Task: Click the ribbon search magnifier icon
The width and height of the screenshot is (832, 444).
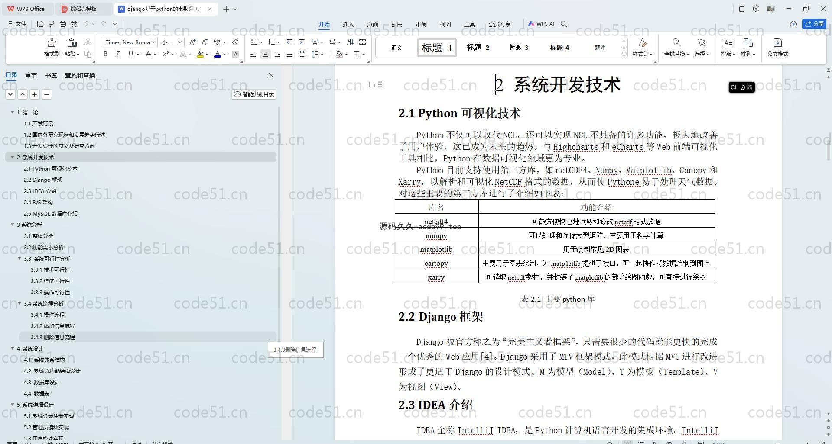Action: click(564, 24)
